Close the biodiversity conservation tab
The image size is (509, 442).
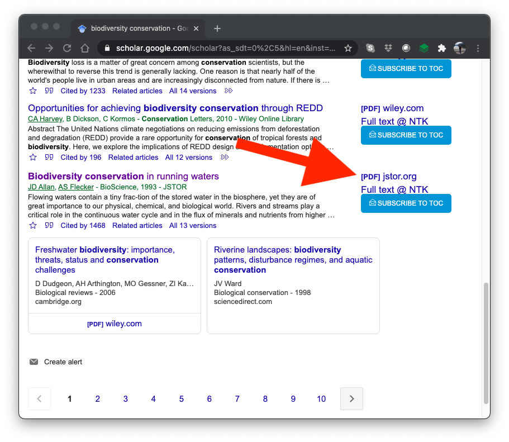click(196, 28)
